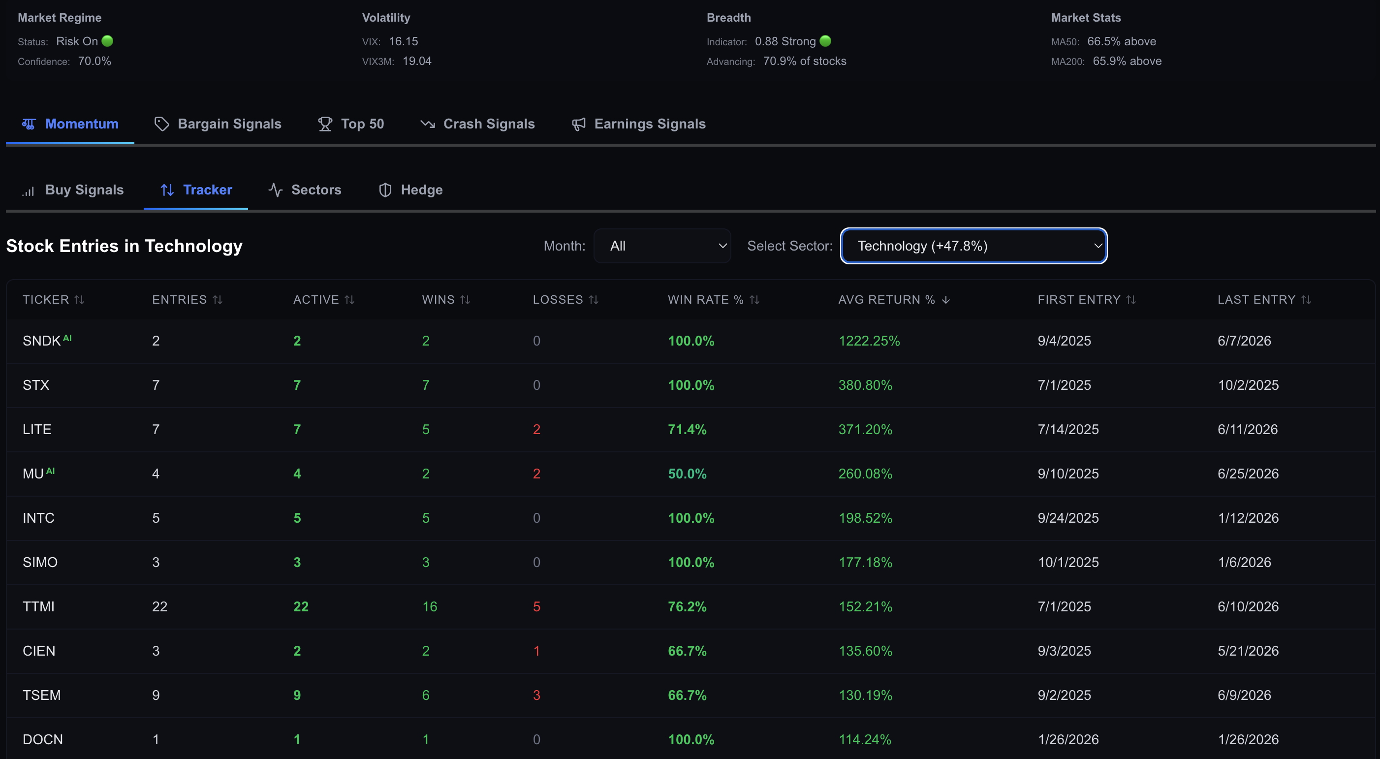Viewport: 1380px width, 759px height.
Task: Expand the Select Sector Technology dropdown
Action: 974,246
